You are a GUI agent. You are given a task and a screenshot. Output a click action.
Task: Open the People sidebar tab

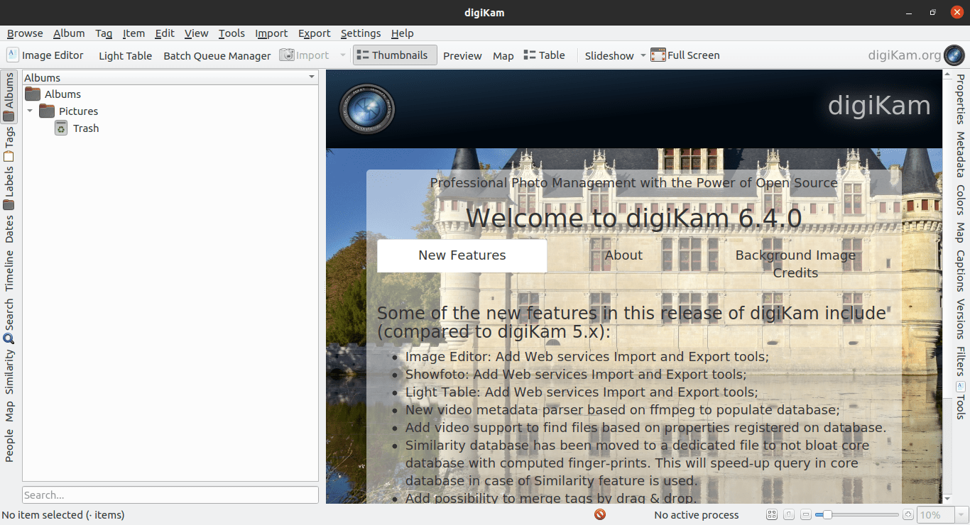click(x=9, y=446)
